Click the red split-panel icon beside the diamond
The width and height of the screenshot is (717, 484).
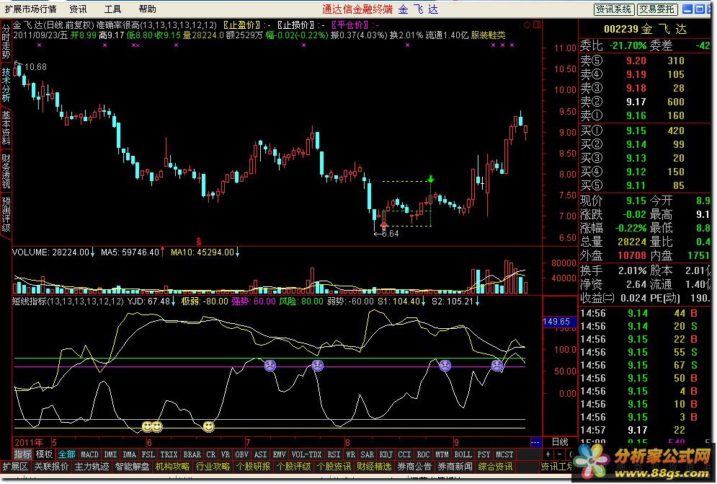(537, 25)
